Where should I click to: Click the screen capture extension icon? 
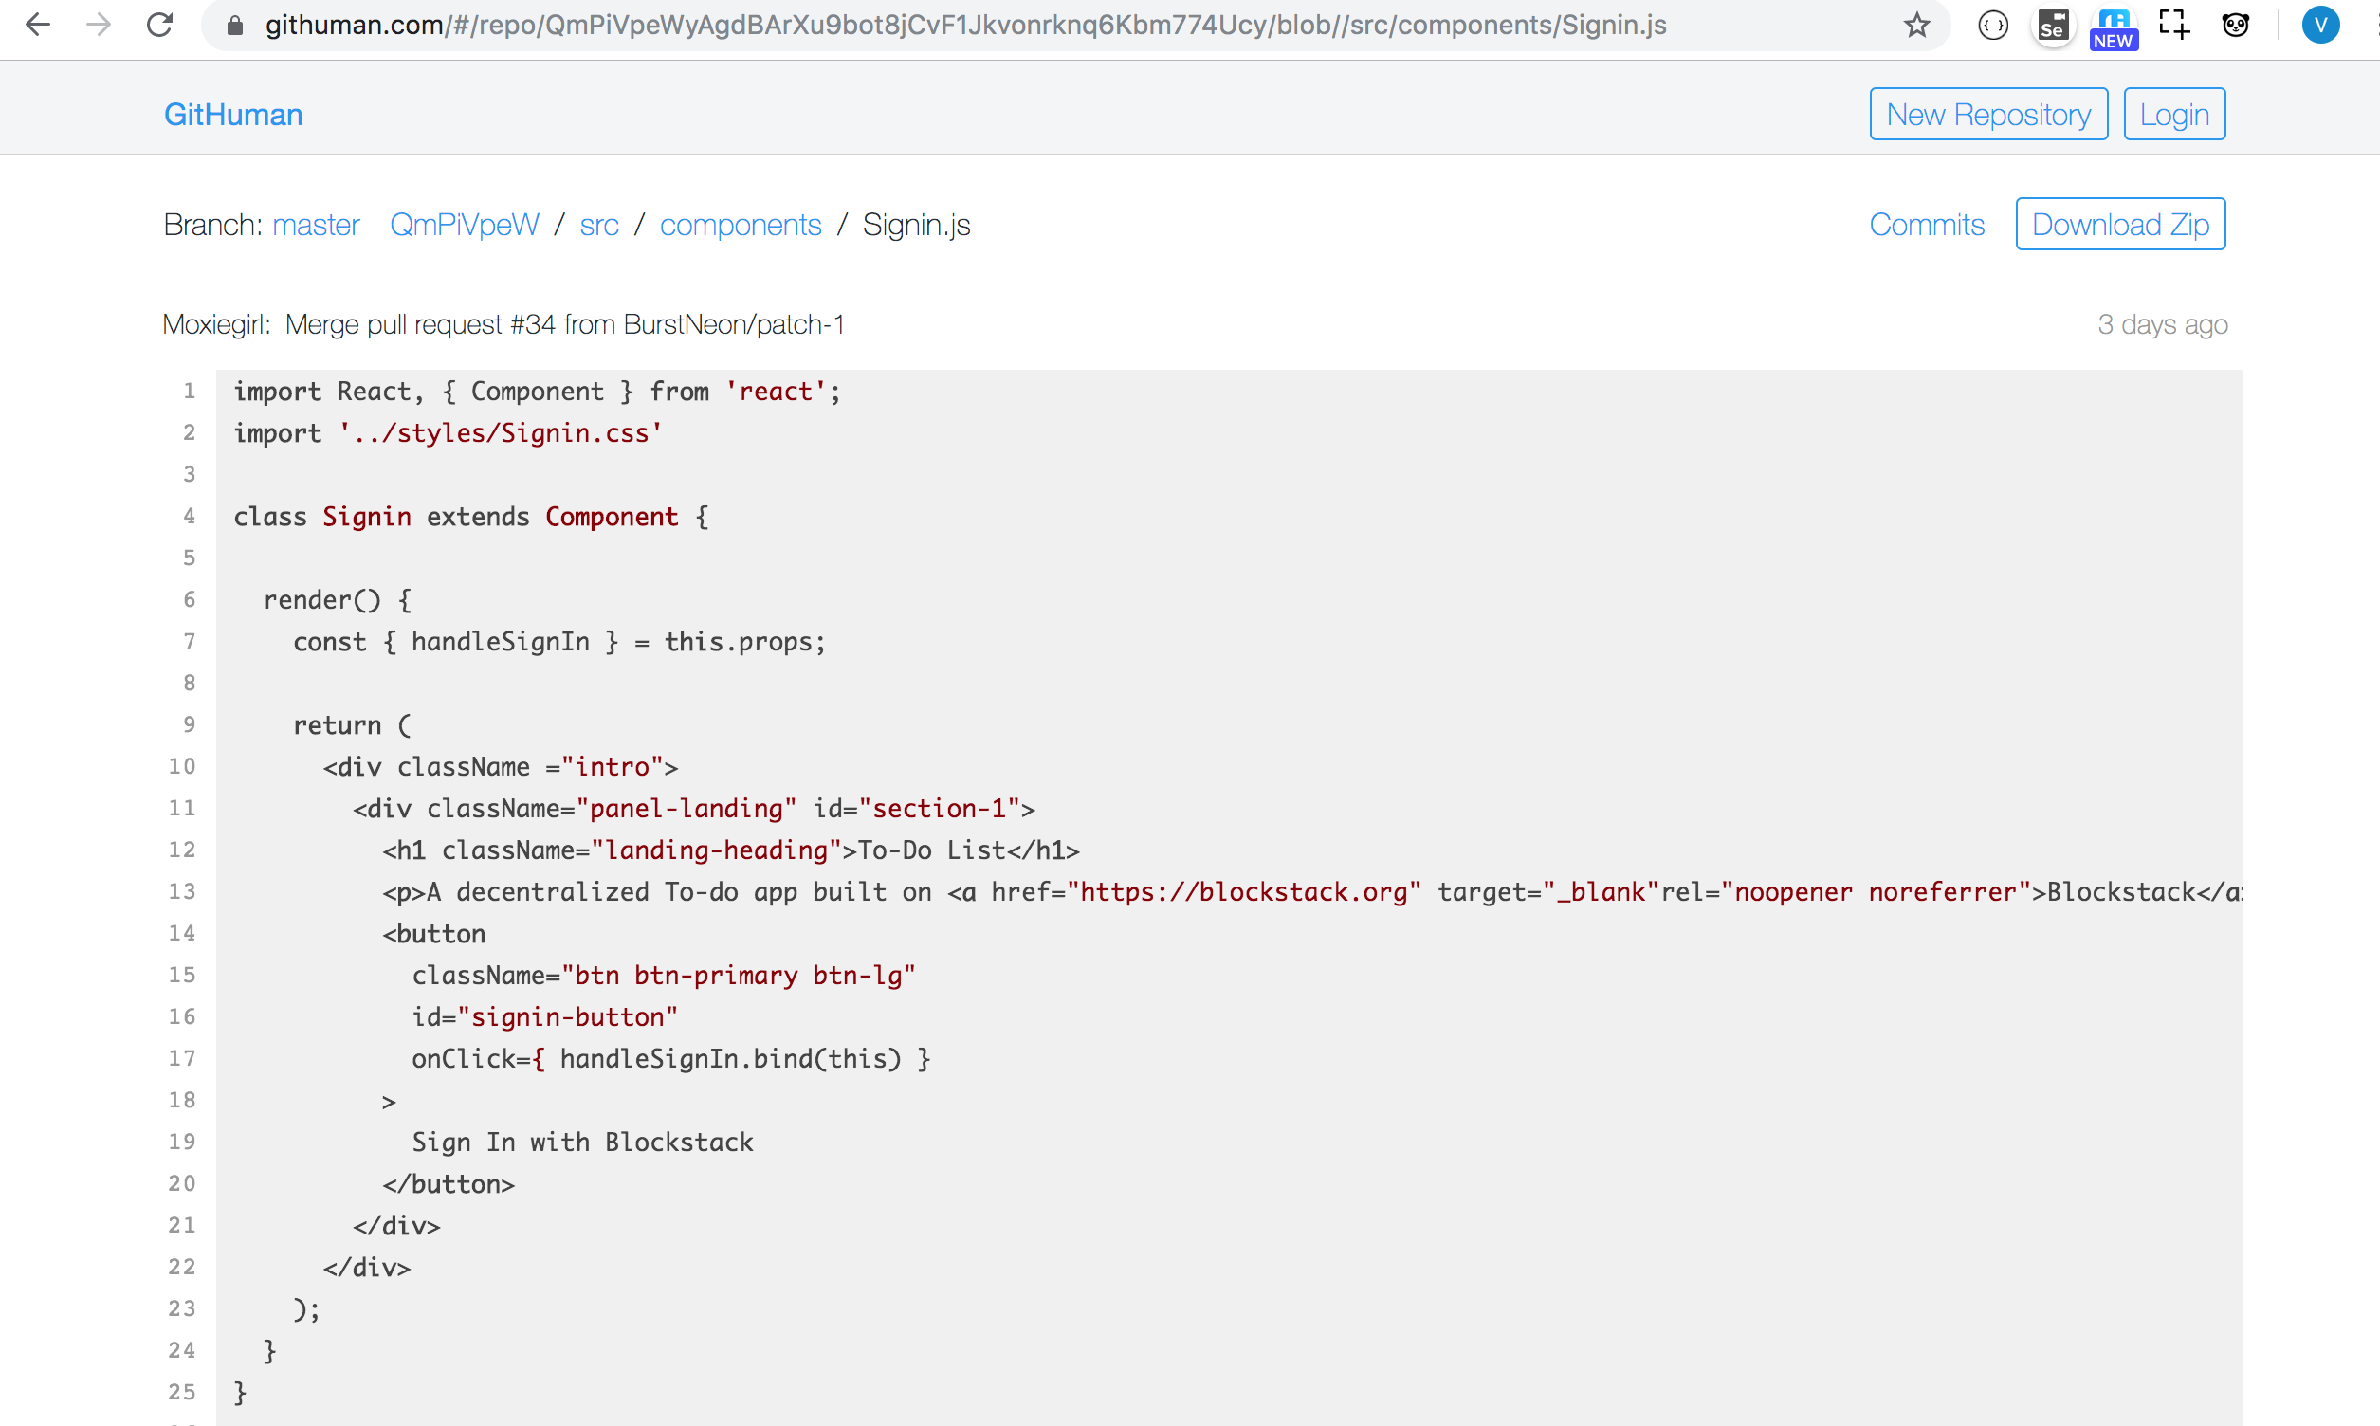pyautogui.click(x=2173, y=25)
